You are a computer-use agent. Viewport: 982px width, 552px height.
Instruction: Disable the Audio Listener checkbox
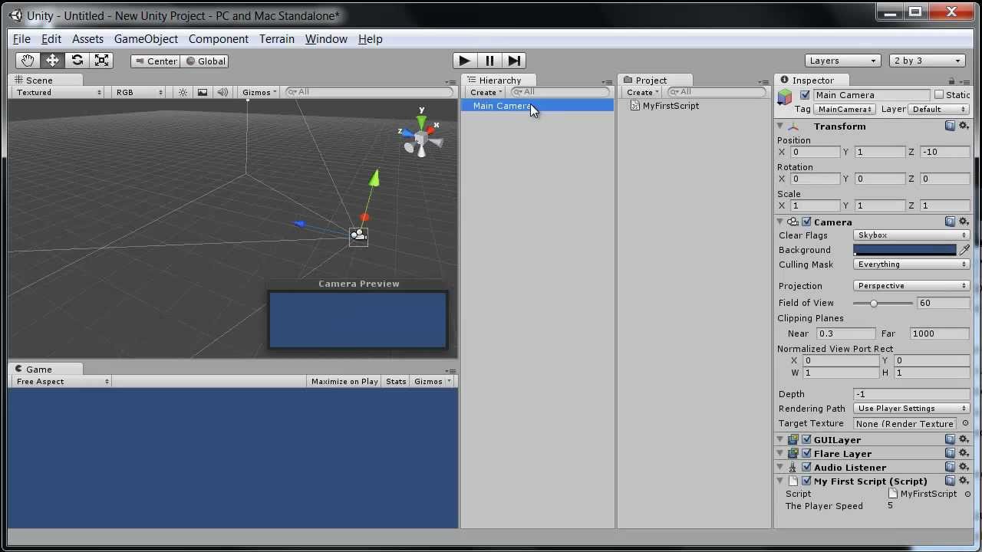[806, 467]
